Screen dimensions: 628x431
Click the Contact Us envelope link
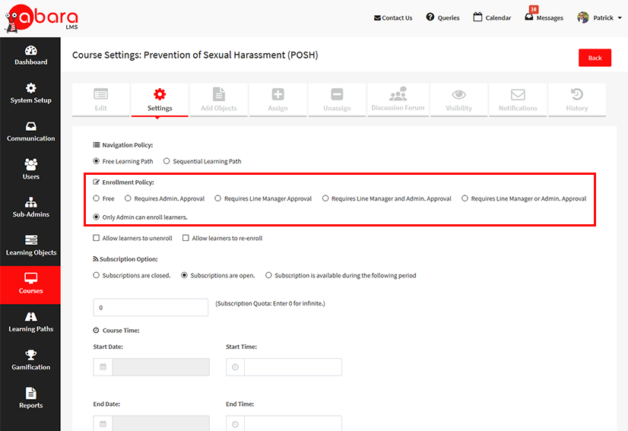coord(393,17)
